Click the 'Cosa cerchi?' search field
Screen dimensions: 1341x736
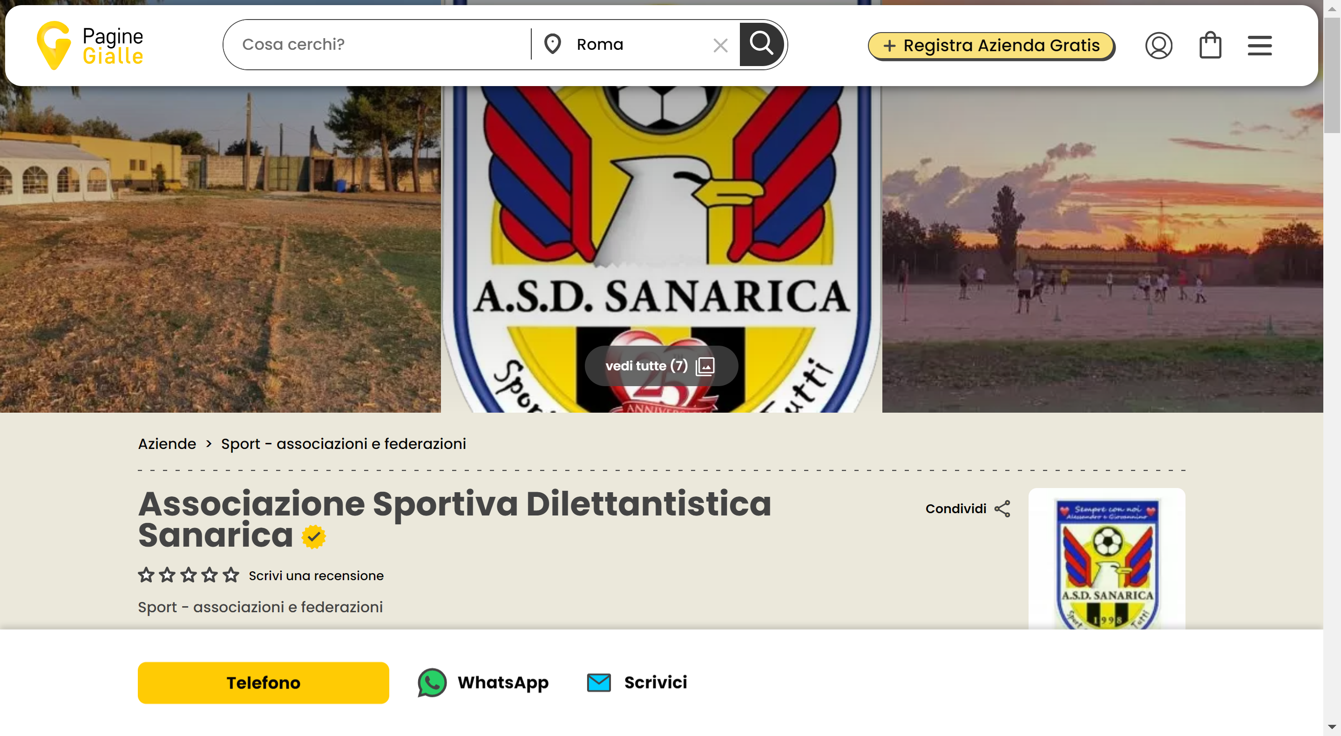[x=384, y=45]
